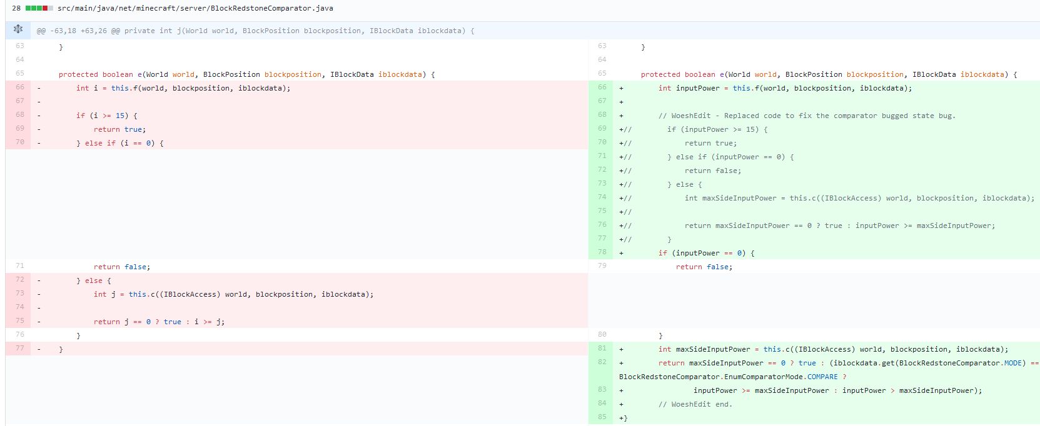Click deleted line number 77 on left side
The height and width of the screenshot is (426, 1040).
click(x=20, y=349)
